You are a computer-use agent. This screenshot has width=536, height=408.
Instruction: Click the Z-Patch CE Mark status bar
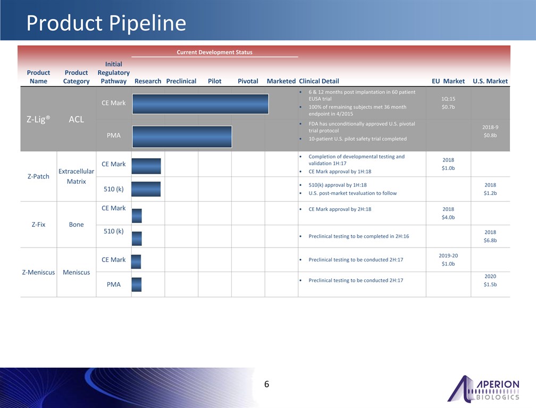[x=146, y=166]
